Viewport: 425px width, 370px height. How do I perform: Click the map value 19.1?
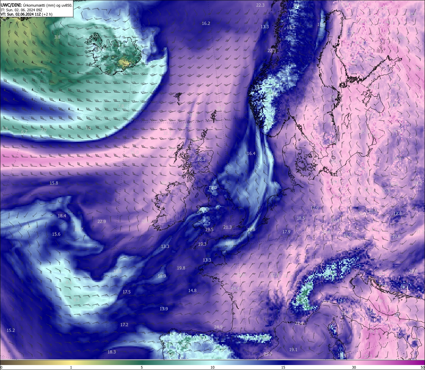click(x=293, y=349)
